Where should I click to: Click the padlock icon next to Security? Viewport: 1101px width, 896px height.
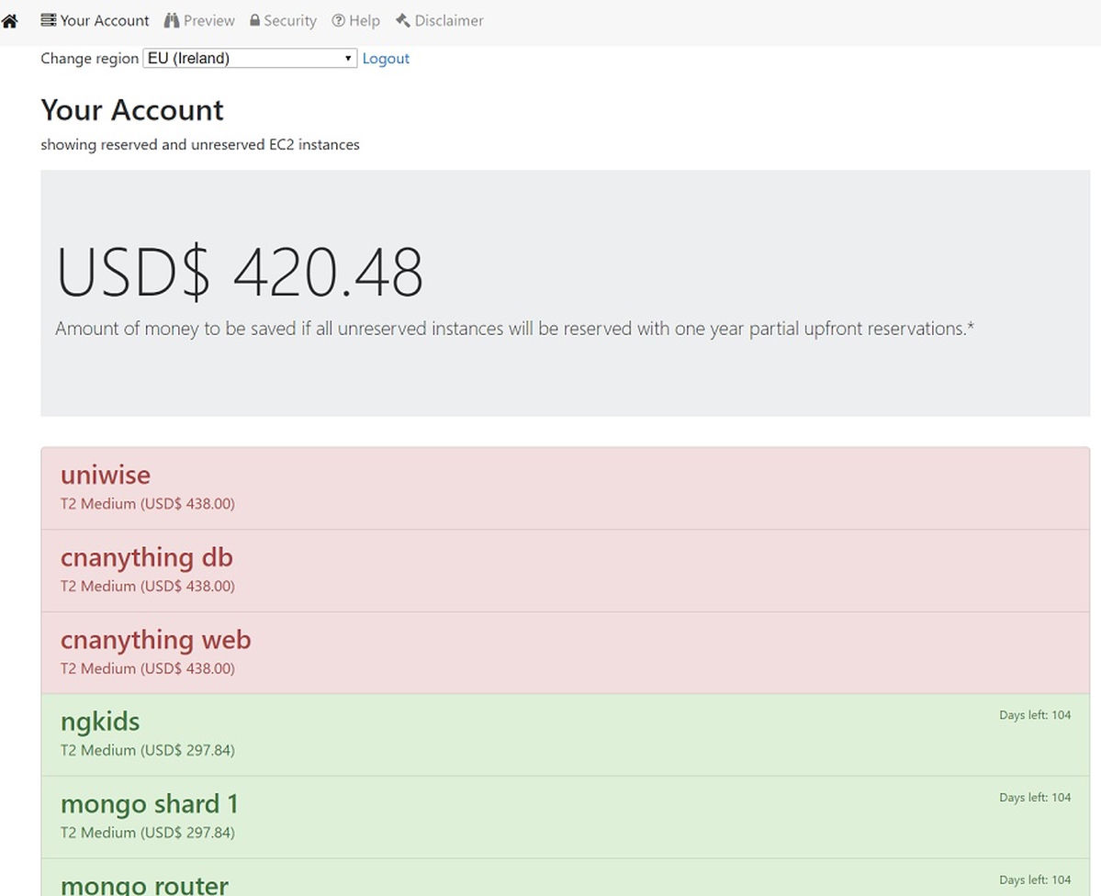[x=255, y=19]
